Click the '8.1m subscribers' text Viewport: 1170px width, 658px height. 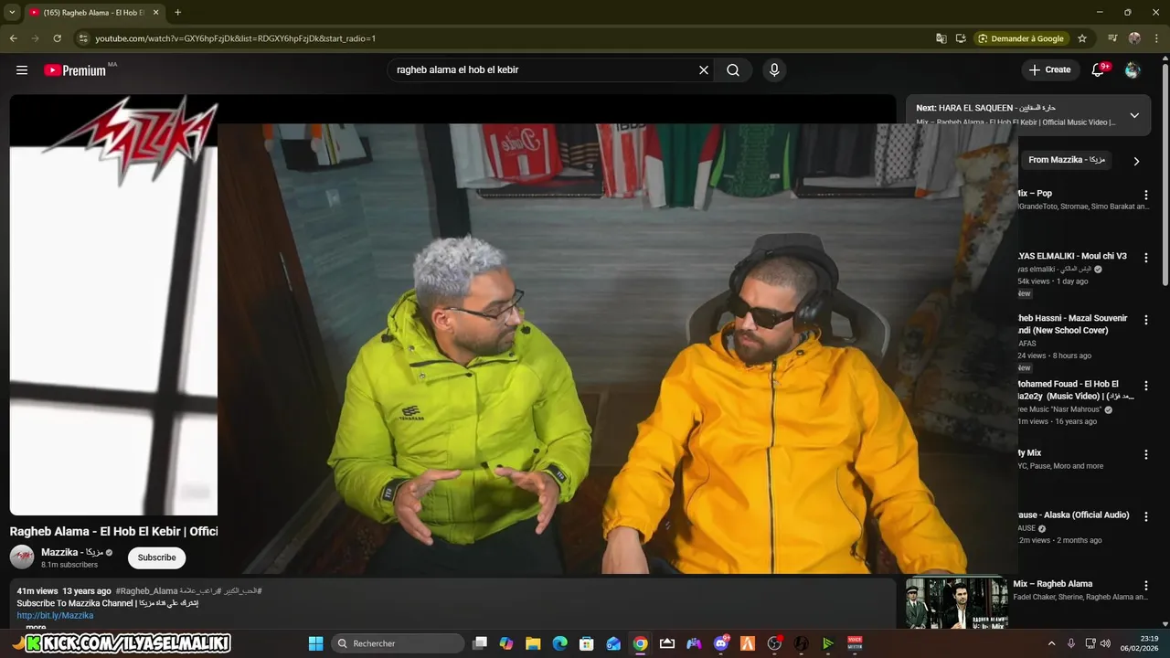click(69, 565)
